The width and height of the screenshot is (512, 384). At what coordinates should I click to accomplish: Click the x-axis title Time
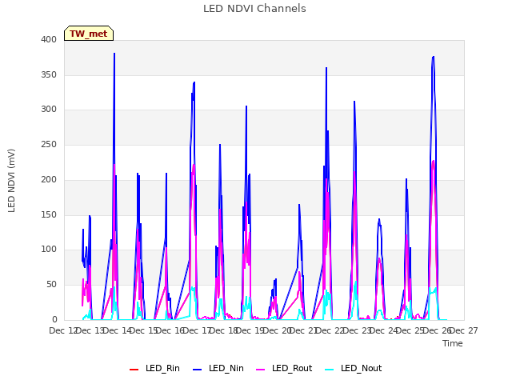tap(453, 343)
